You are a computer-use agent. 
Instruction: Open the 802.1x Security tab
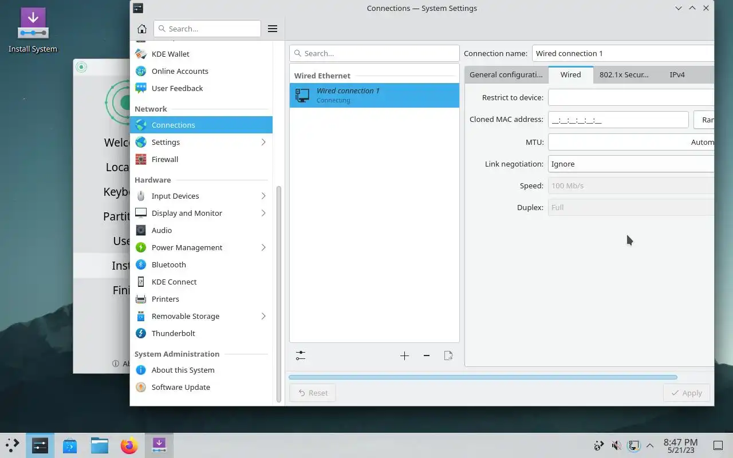click(x=624, y=74)
